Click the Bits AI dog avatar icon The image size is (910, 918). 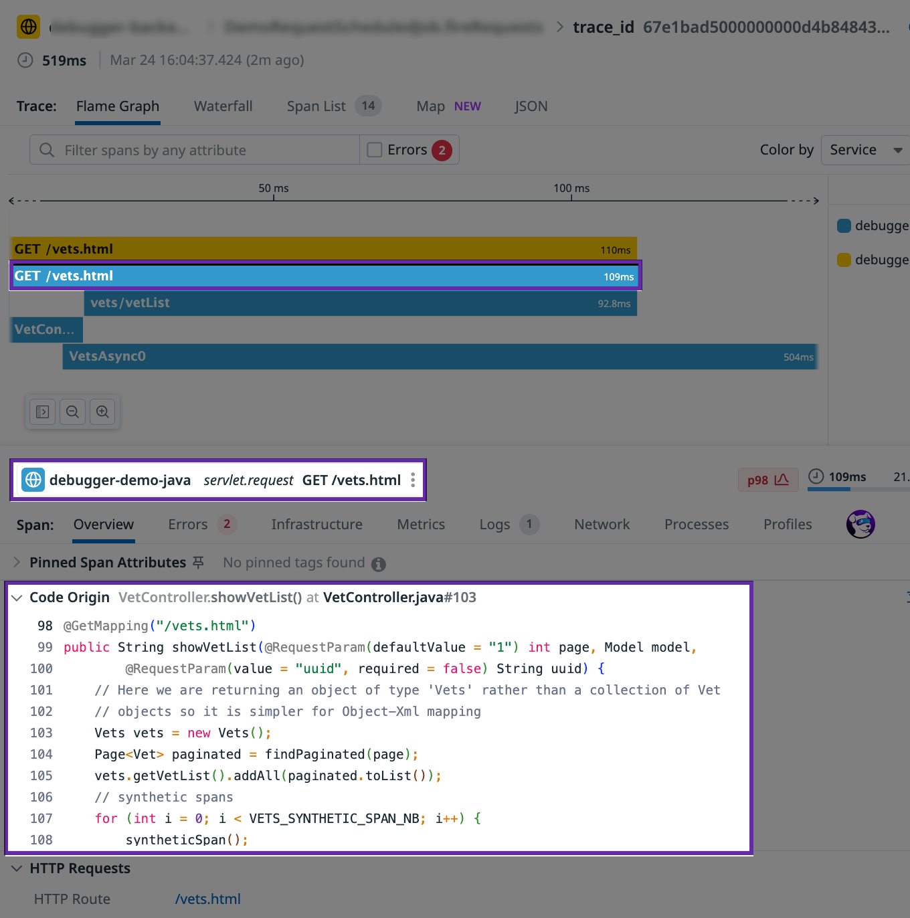click(860, 524)
